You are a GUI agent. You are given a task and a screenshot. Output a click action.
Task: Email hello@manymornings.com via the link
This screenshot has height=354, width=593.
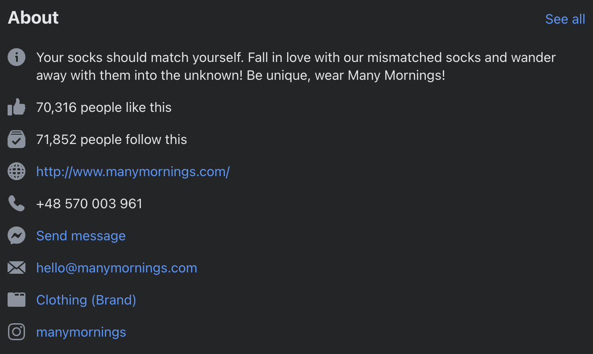(116, 268)
